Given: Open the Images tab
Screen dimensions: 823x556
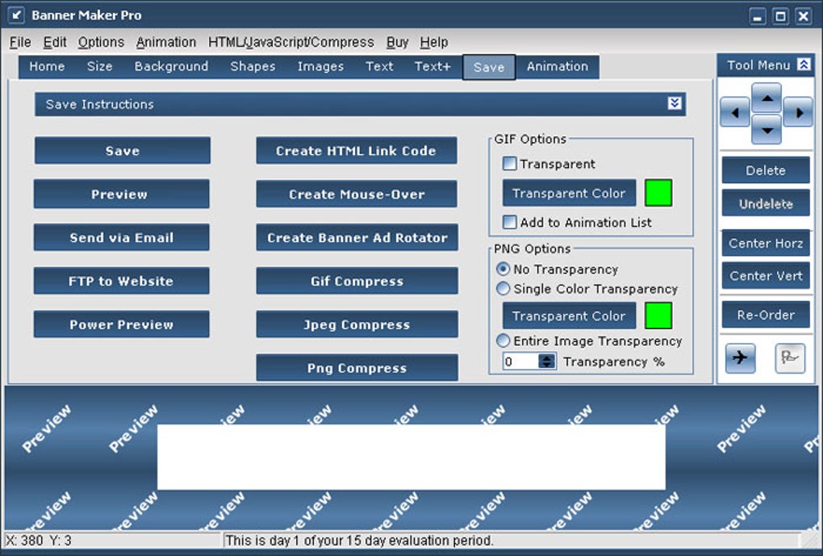Looking at the screenshot, I should (320, 67).
